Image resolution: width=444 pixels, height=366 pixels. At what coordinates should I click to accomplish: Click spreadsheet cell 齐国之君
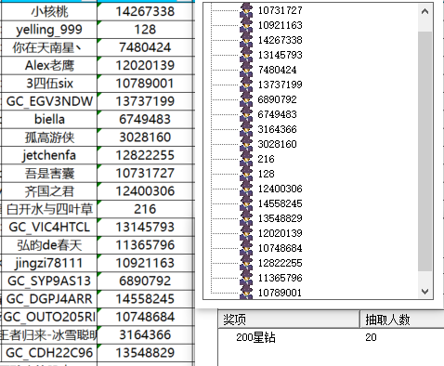(49, 191)
